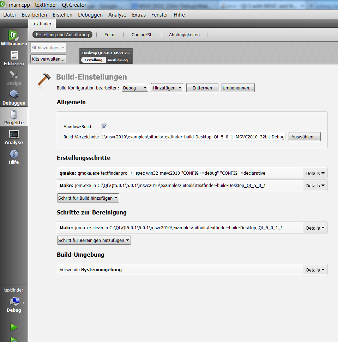Open the Willkommen mode

(x=14, y=38)
